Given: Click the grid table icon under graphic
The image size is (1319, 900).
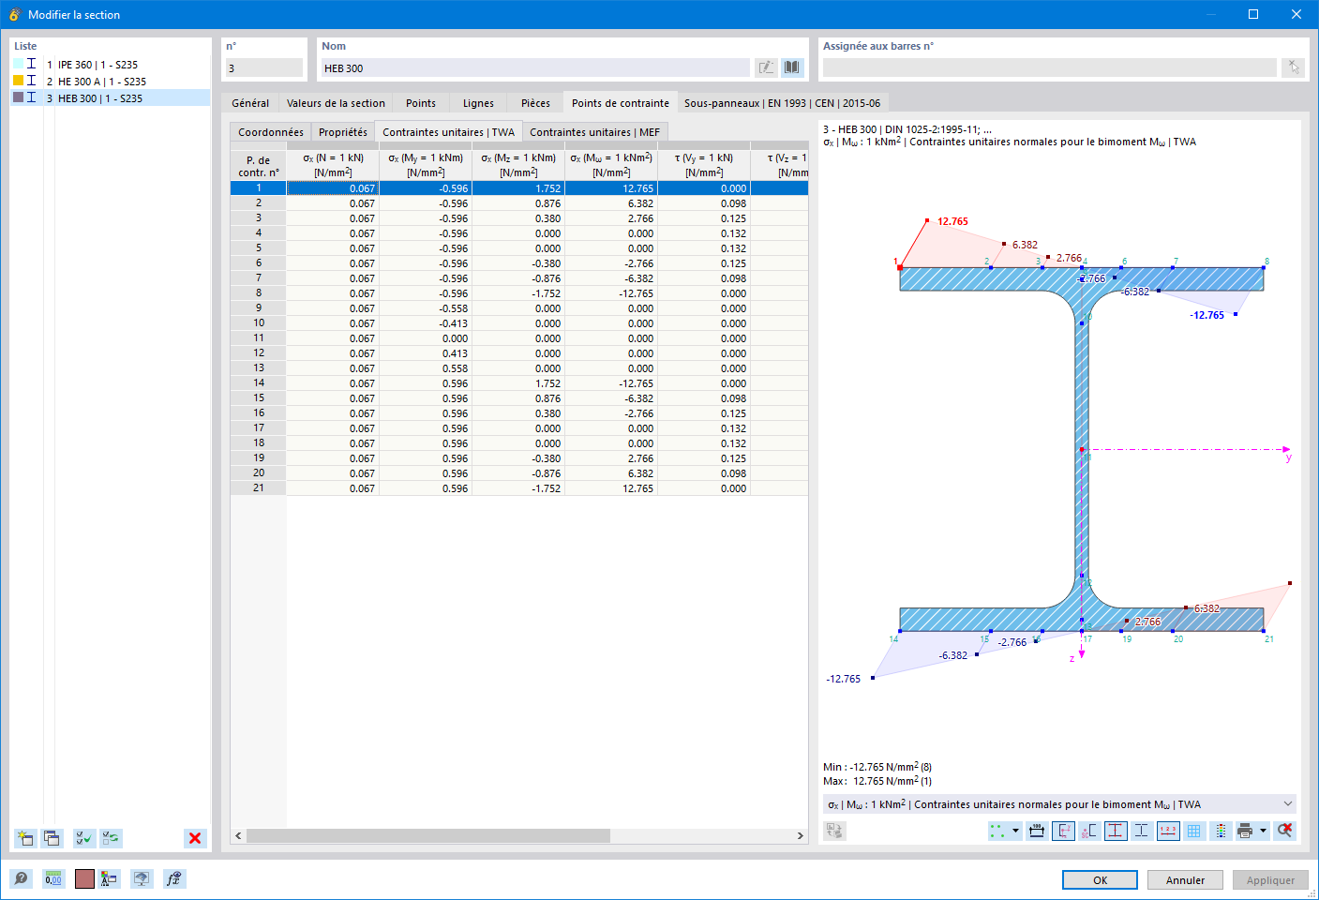Looking at the screenshot, I should click(1193, 831).
